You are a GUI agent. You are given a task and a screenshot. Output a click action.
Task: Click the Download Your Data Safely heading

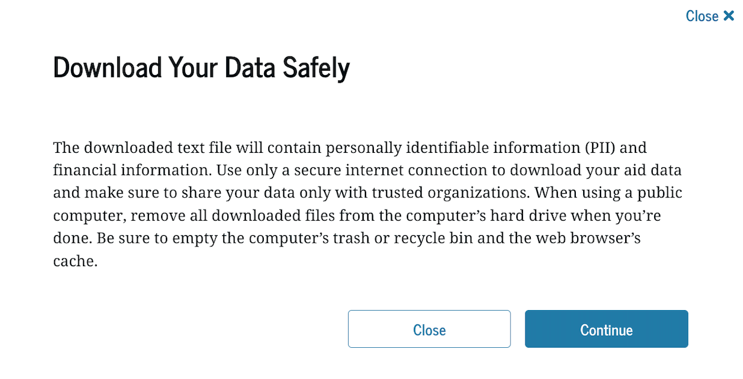[201, 68]
